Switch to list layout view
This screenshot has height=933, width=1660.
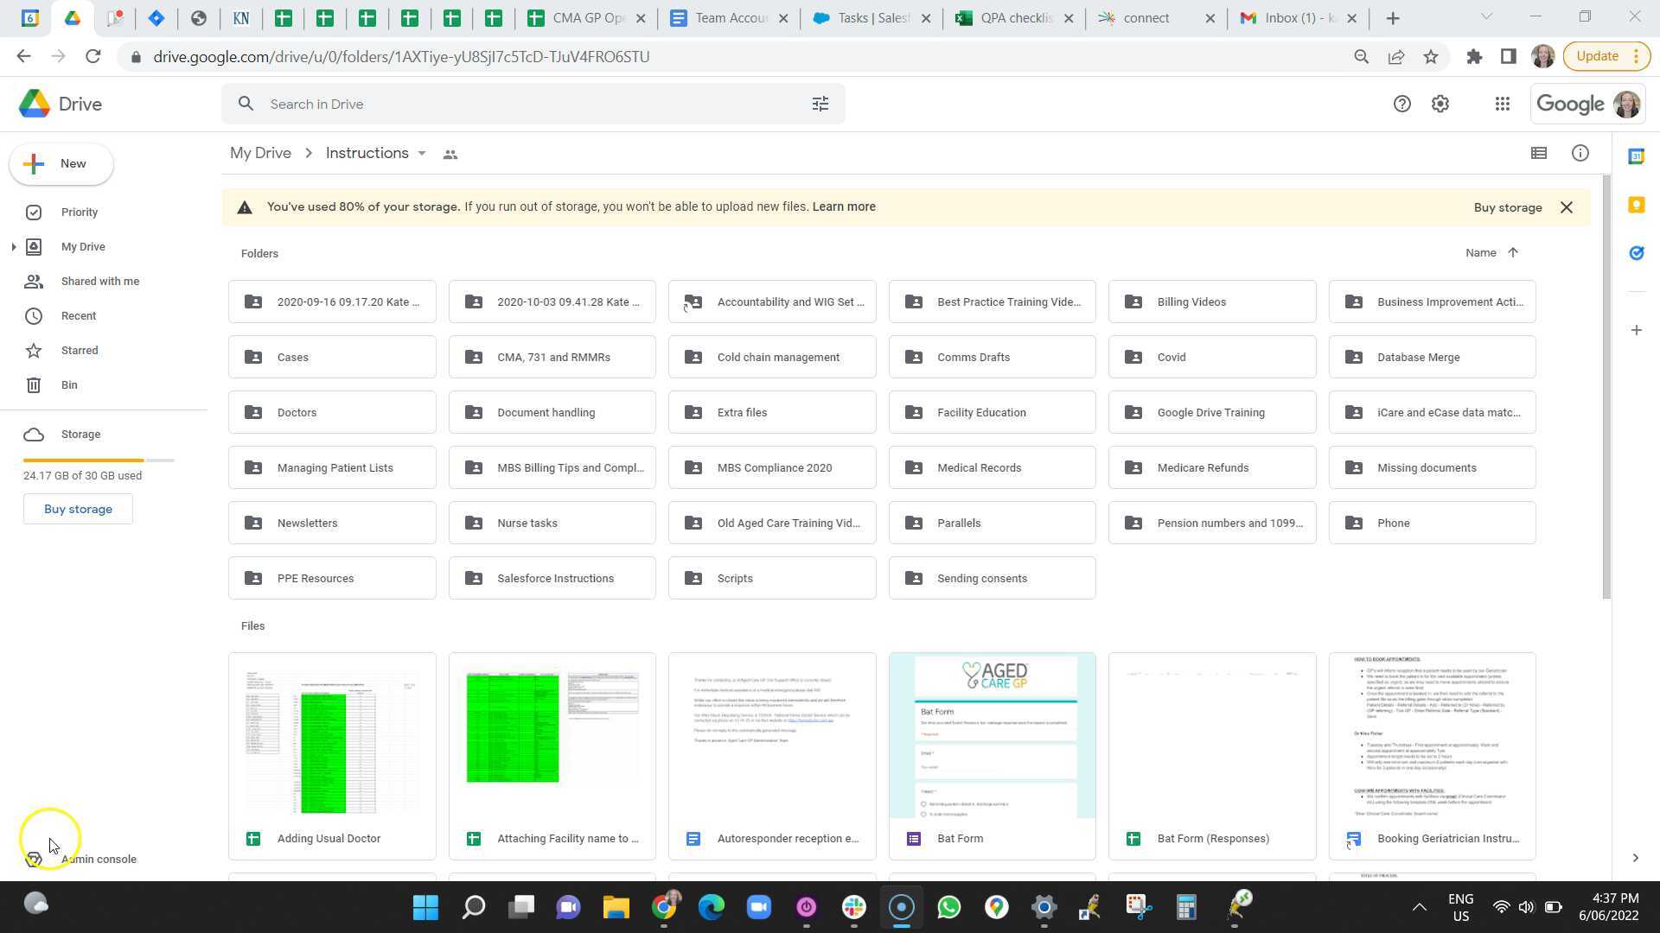[1538, 153]
